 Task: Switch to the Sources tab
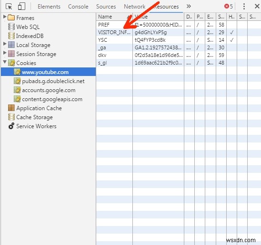(x=106, y=7)
